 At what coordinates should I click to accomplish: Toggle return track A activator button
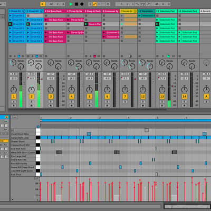pos(206,97)
